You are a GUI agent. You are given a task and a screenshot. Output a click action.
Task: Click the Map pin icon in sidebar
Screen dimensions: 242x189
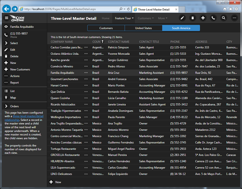click(x=6, y=97)
